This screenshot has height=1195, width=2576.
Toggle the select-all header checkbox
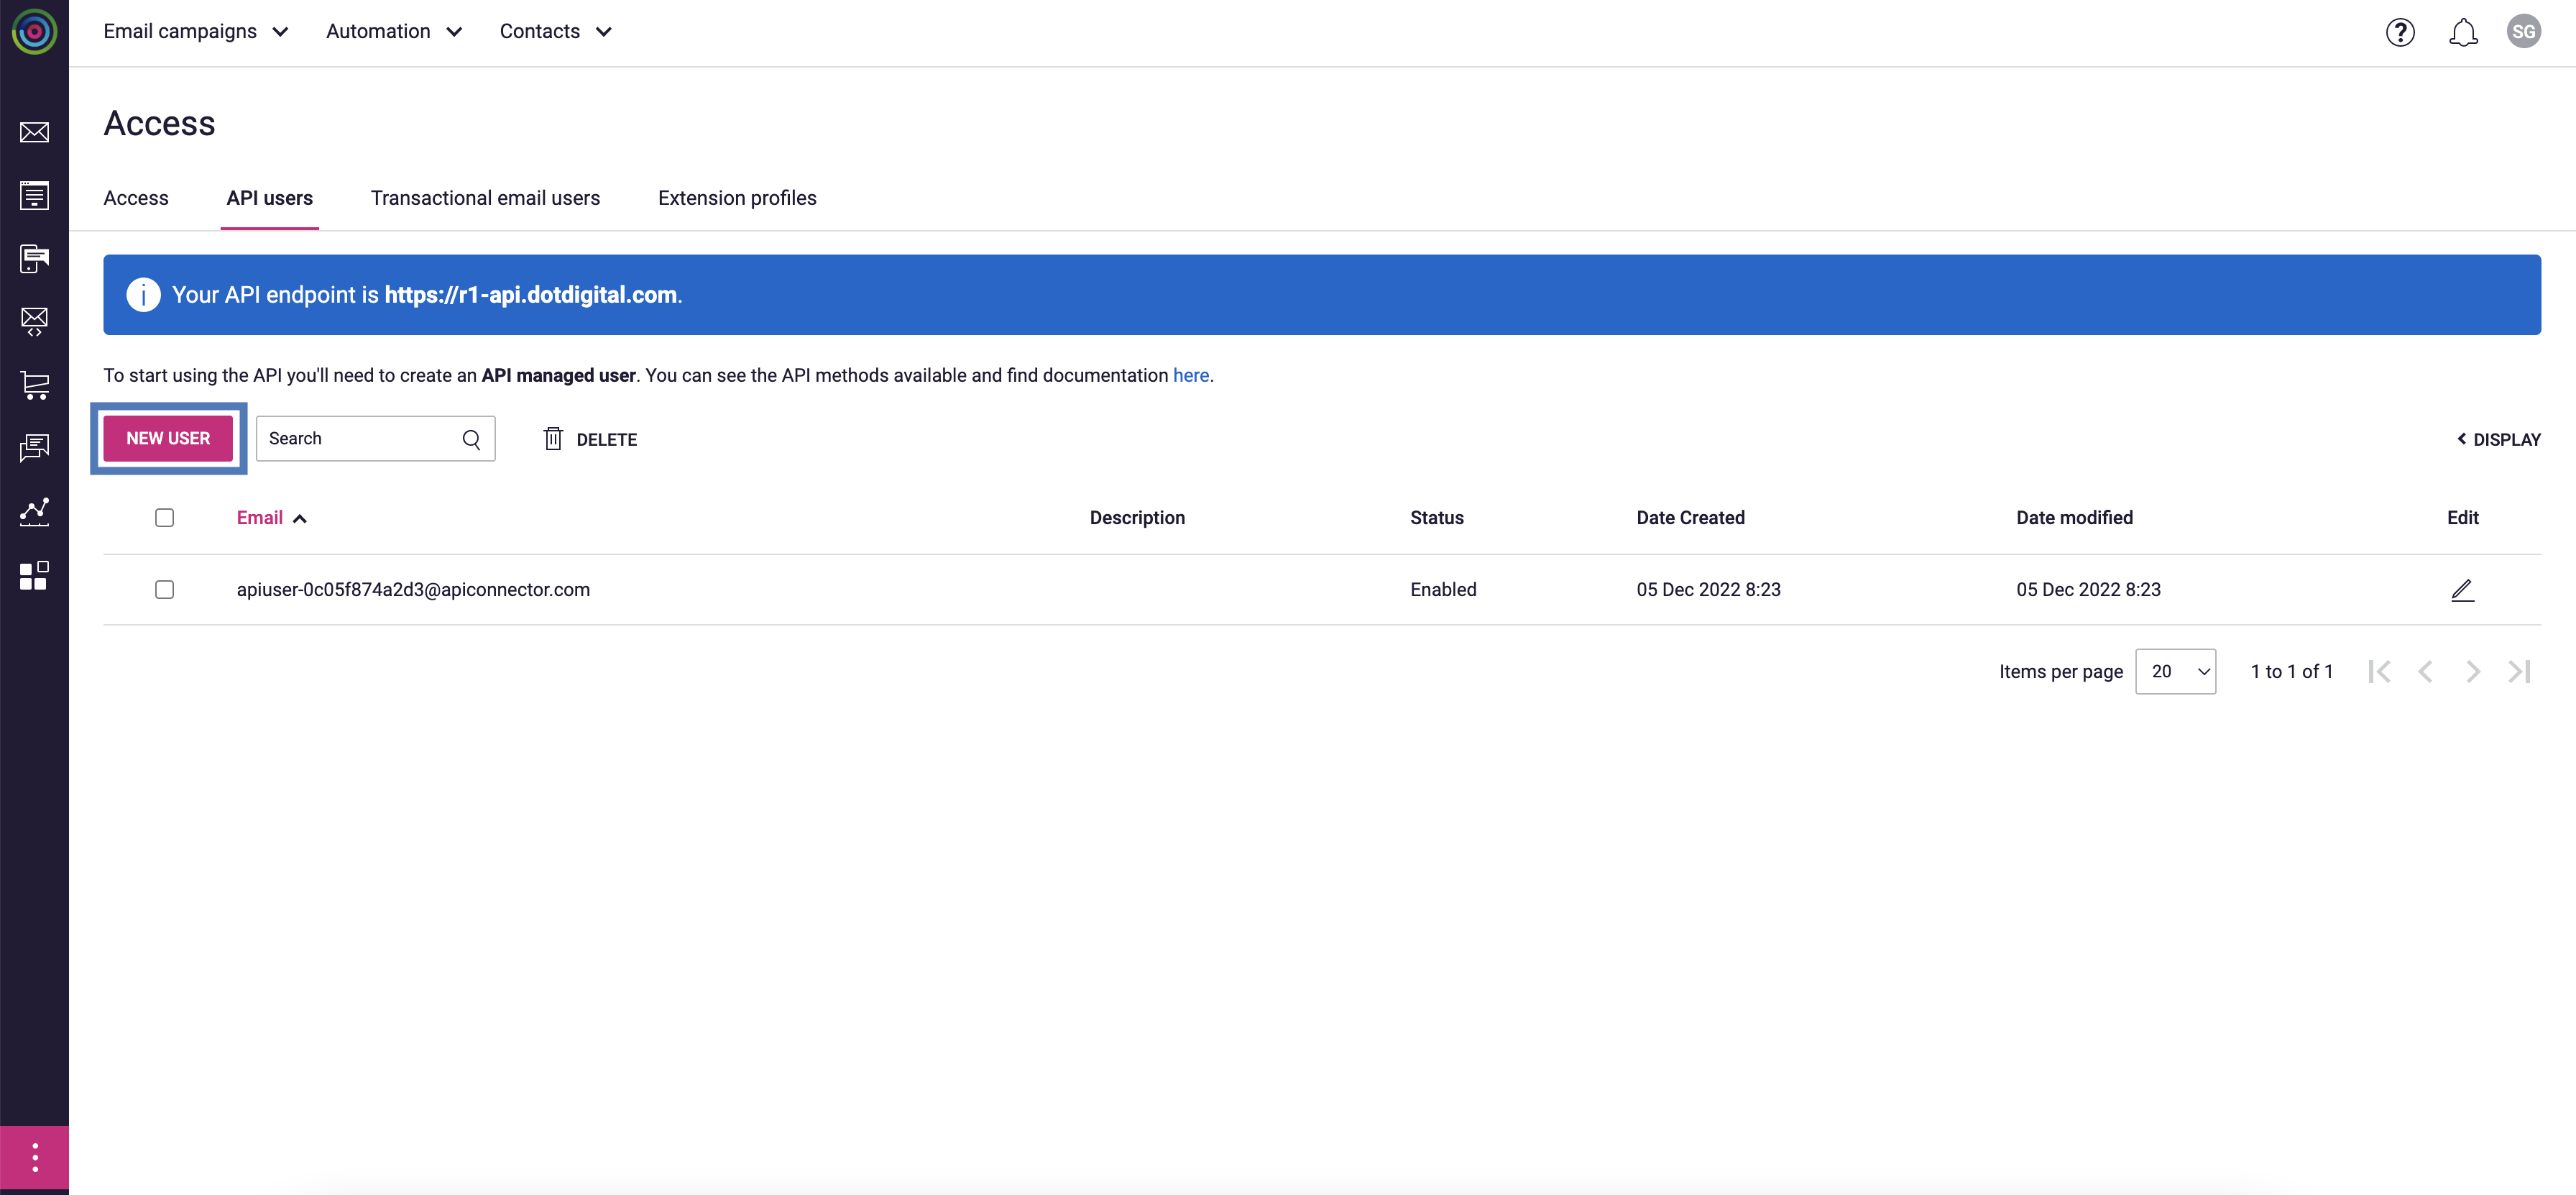165,518
